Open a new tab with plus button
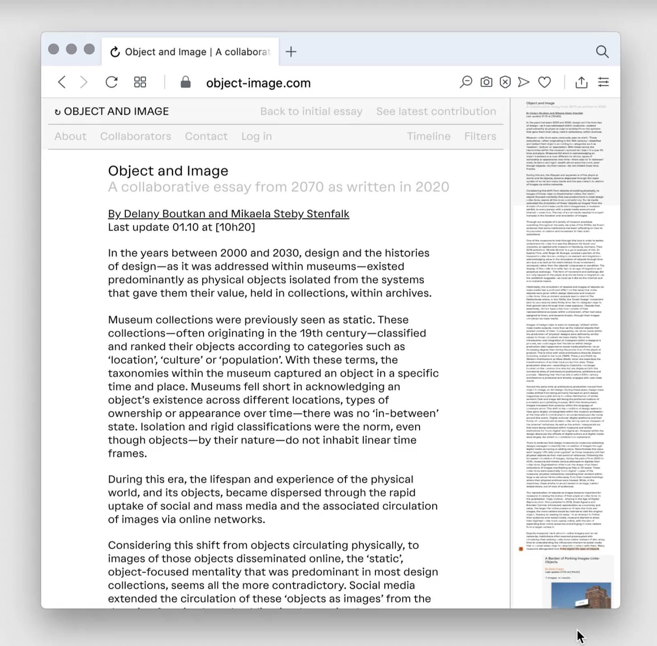Viewport: 657px width, 646px height. [291, 52]
